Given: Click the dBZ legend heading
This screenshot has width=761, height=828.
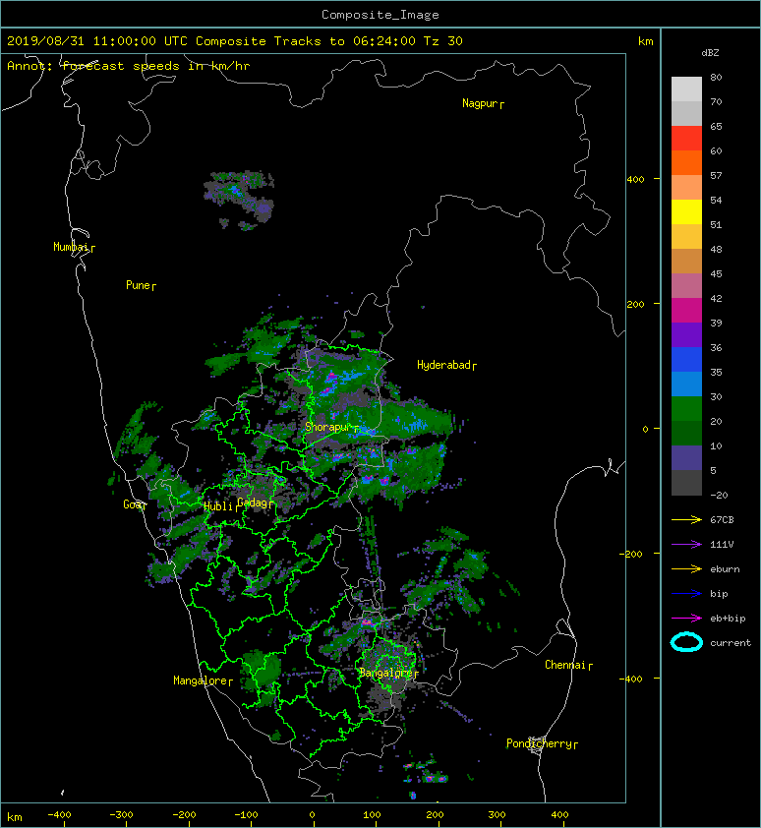Looking at the screenshot, I should [x=710, y=53].
